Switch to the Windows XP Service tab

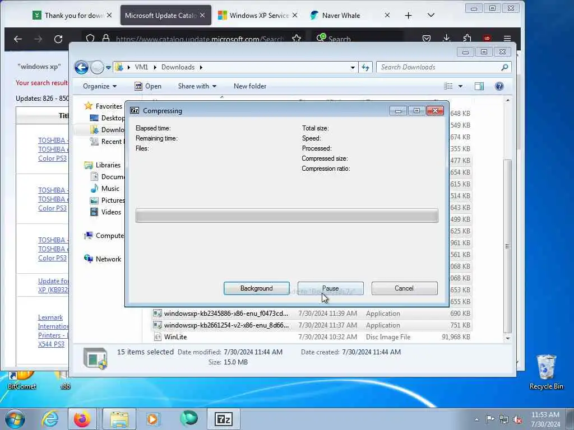click(258, 15)
